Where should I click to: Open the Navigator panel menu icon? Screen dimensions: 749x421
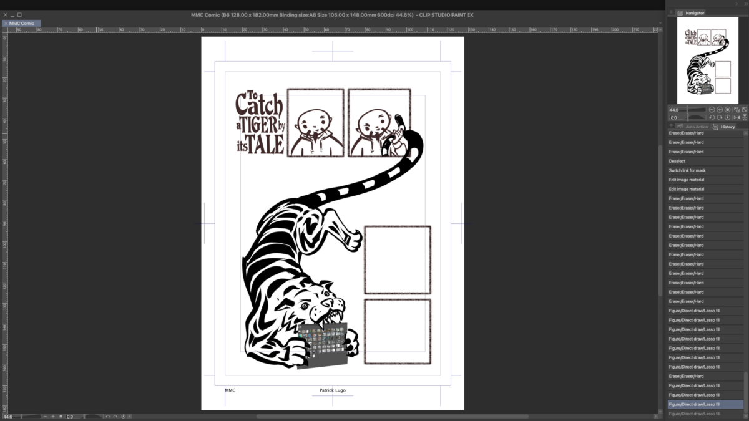671,12
